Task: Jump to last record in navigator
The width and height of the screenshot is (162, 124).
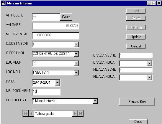Action: pos(81,114)
